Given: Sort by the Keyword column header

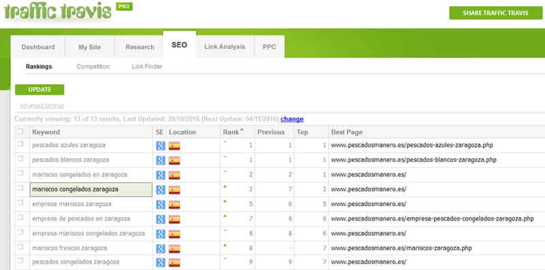Looking at the screenshot, I should 46,132.
